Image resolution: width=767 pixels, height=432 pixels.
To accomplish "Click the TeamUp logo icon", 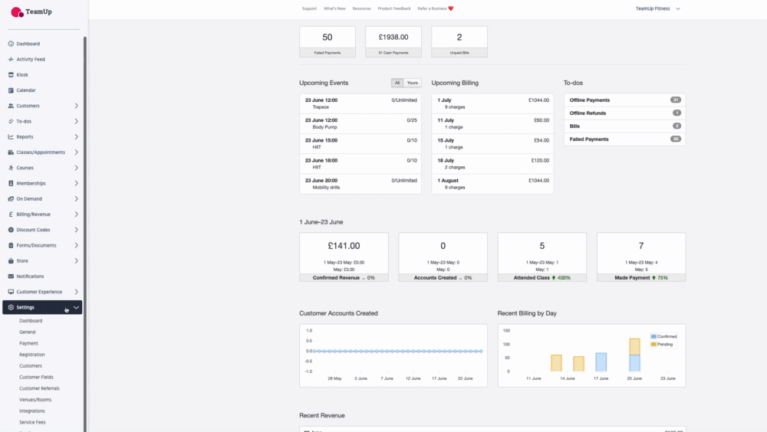I will [x=17, y=12].
